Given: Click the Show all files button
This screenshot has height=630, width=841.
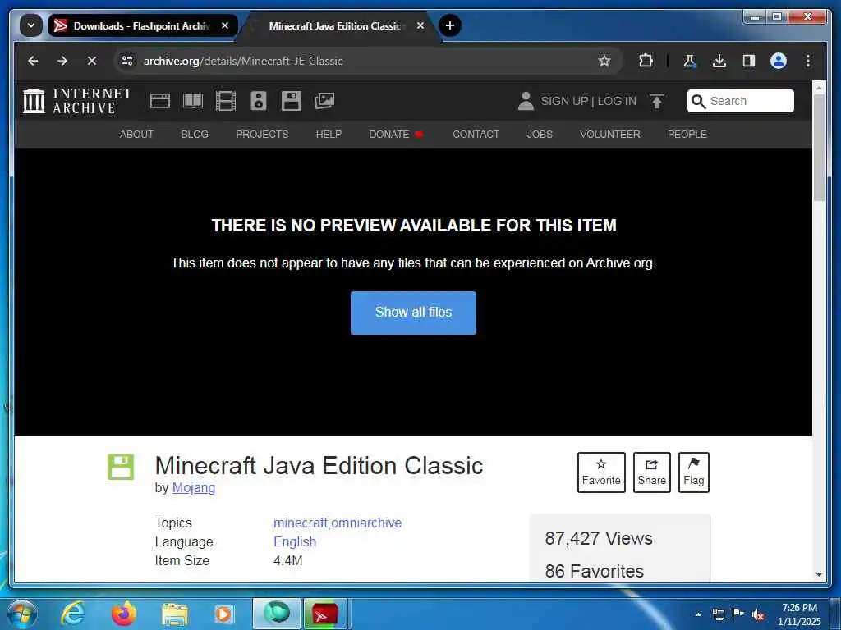Looking at the screenshot, I should coord(413,313).
